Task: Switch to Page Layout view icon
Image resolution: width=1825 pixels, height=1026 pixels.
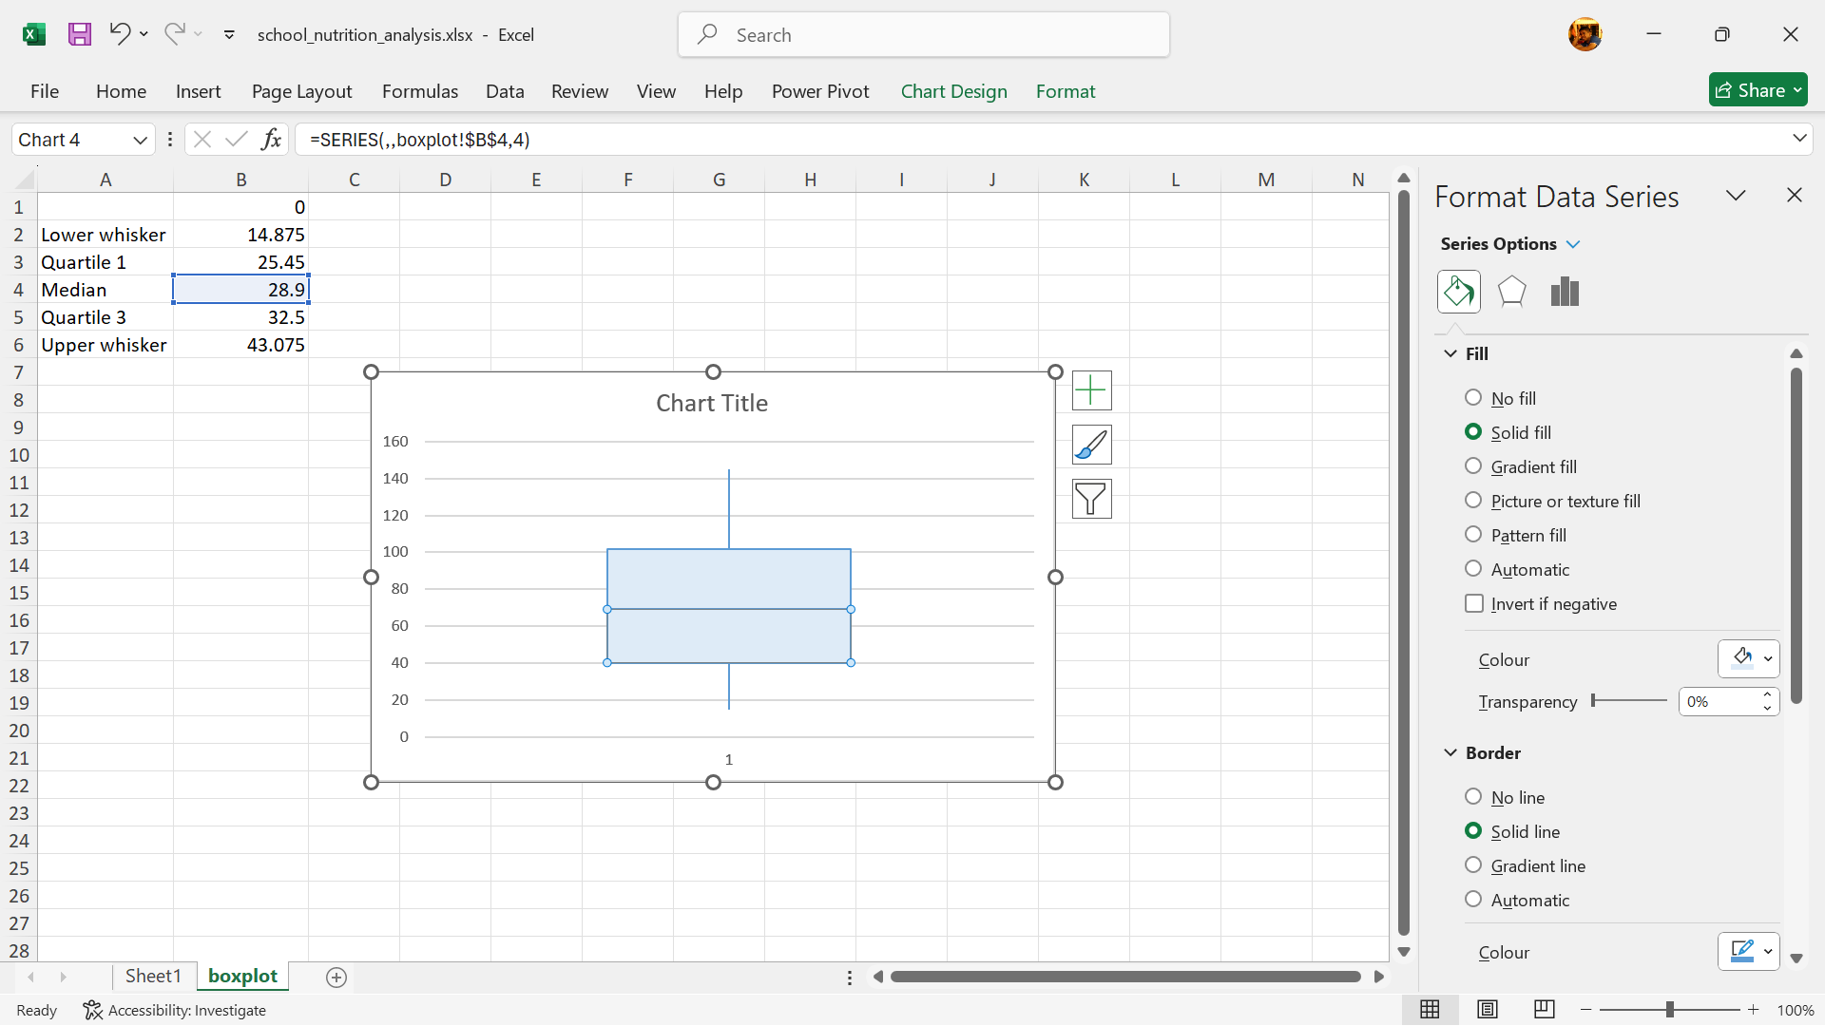Action: (1488, 1010)
